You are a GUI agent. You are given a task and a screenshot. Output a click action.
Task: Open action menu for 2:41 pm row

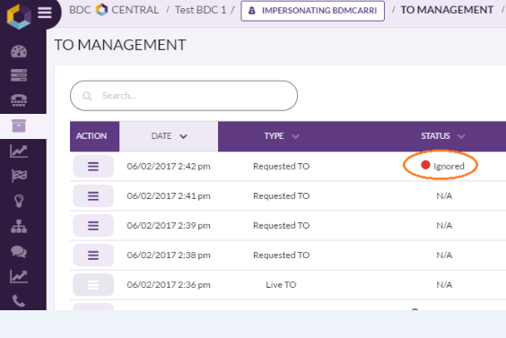pos(93,196)
